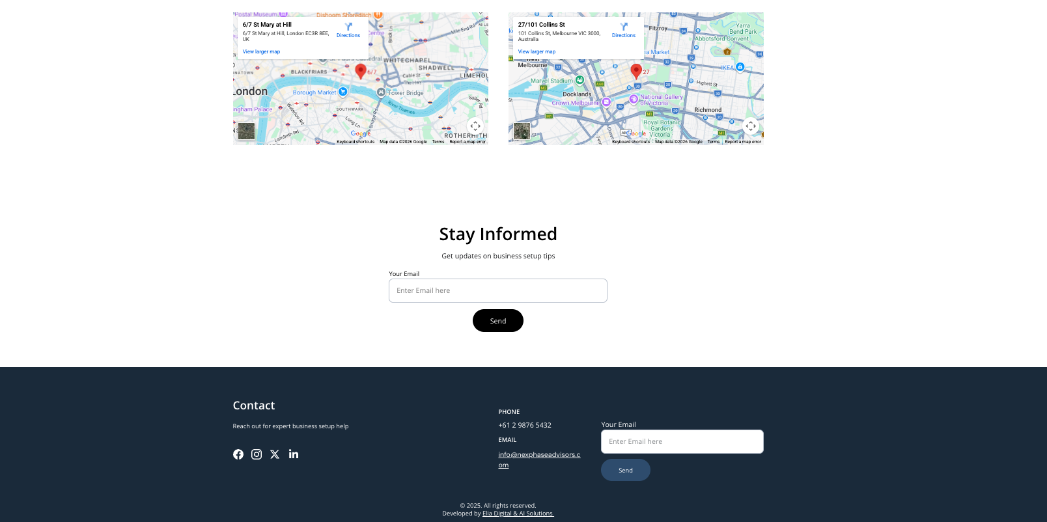The image size is (1047, 522).
Task: Open the X (Twitter) icon in footer
Action: (275, 454)
